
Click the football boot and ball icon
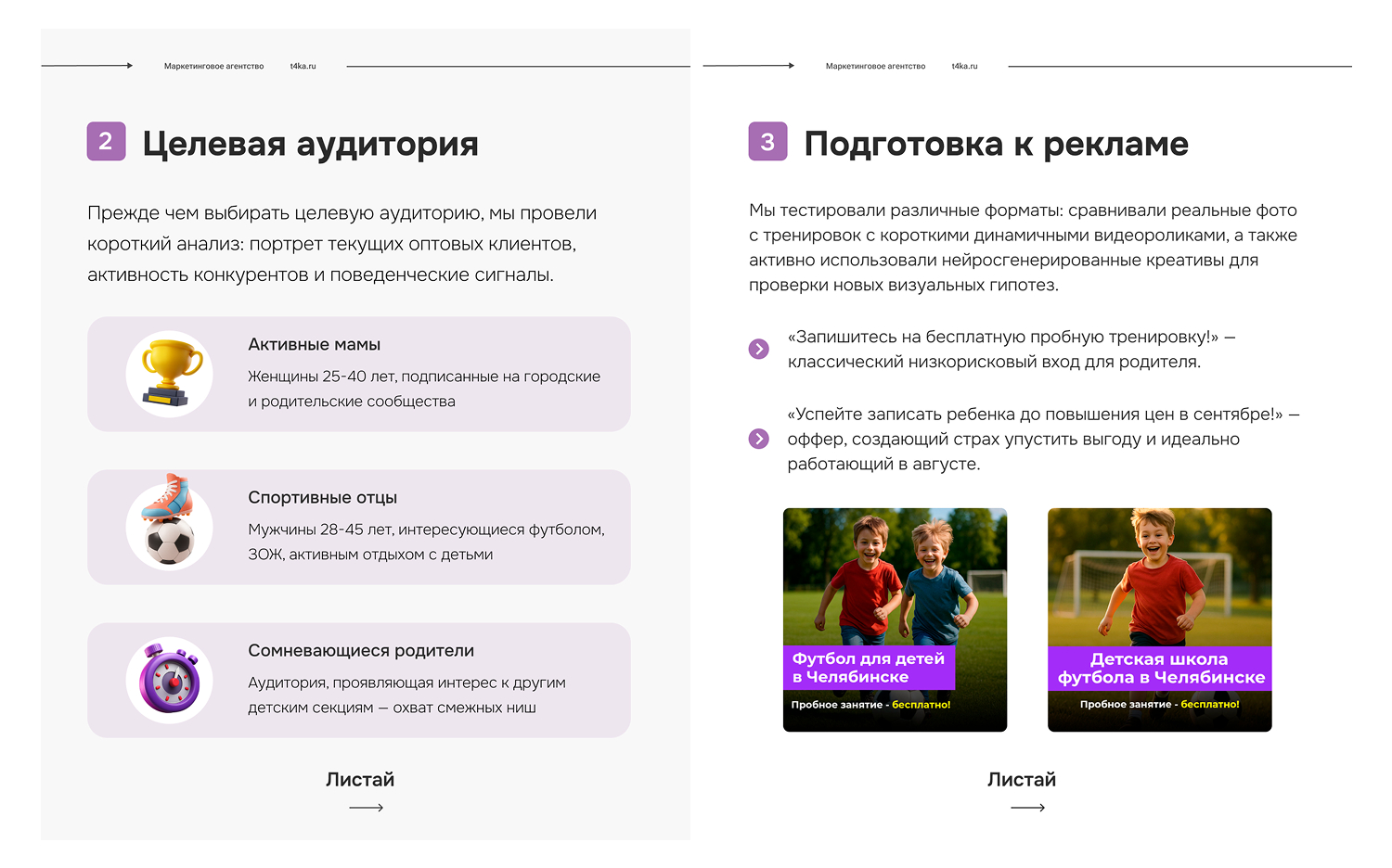[x=168, y=520]
